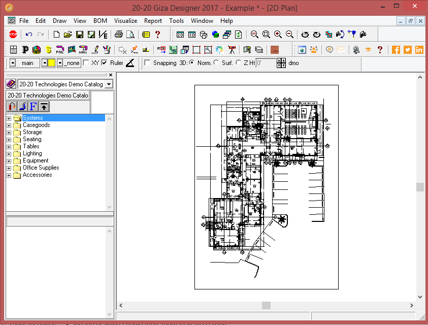Viewport: 428px width, 325px height.
Task: Expand the Seating folder
Action: 9,140
